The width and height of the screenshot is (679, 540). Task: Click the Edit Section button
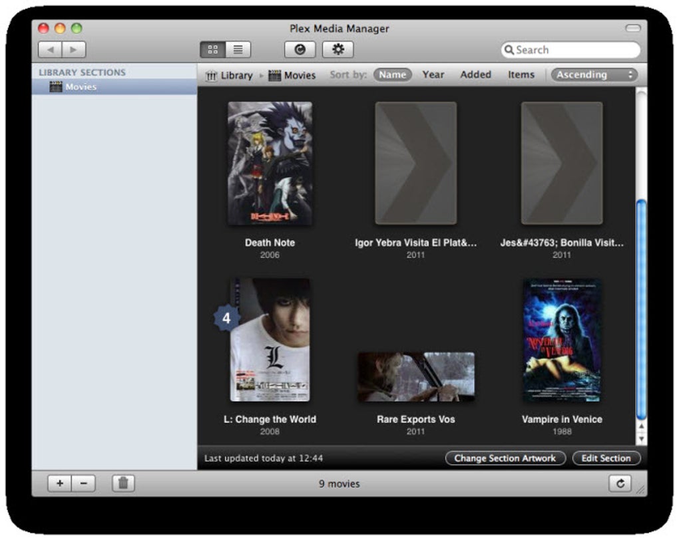(x=606, y=458)
